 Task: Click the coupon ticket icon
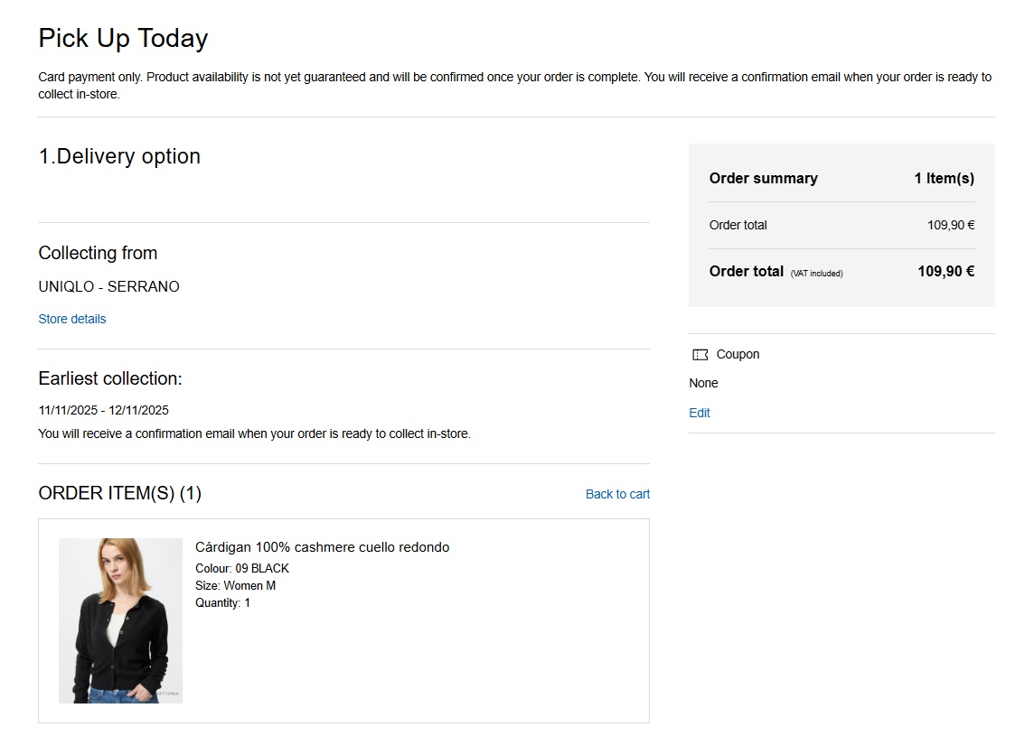point(700,355)
